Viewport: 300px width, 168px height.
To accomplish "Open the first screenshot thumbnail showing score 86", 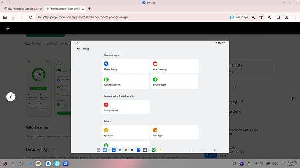I will click(39, 88).
